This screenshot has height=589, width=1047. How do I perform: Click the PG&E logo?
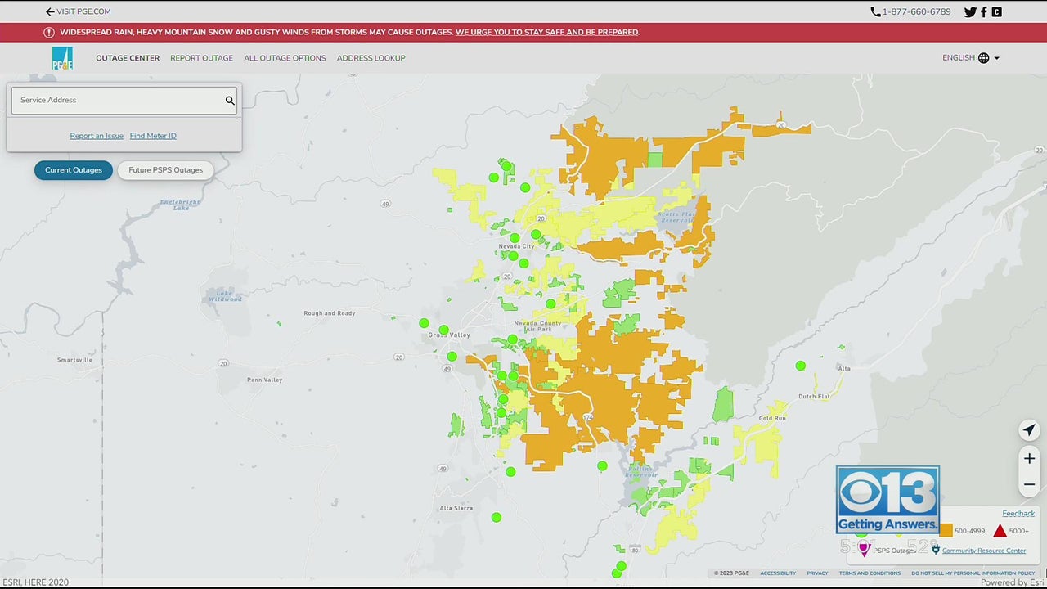62,58
